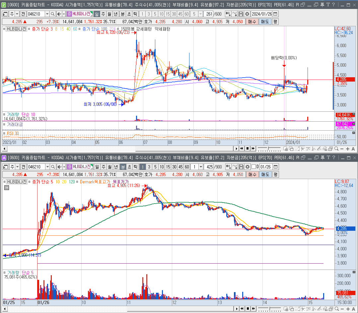The image size is (358, 313).
Task: Open the 주 dropdown arrow in bottom chart toolbar
Action: 17,167
